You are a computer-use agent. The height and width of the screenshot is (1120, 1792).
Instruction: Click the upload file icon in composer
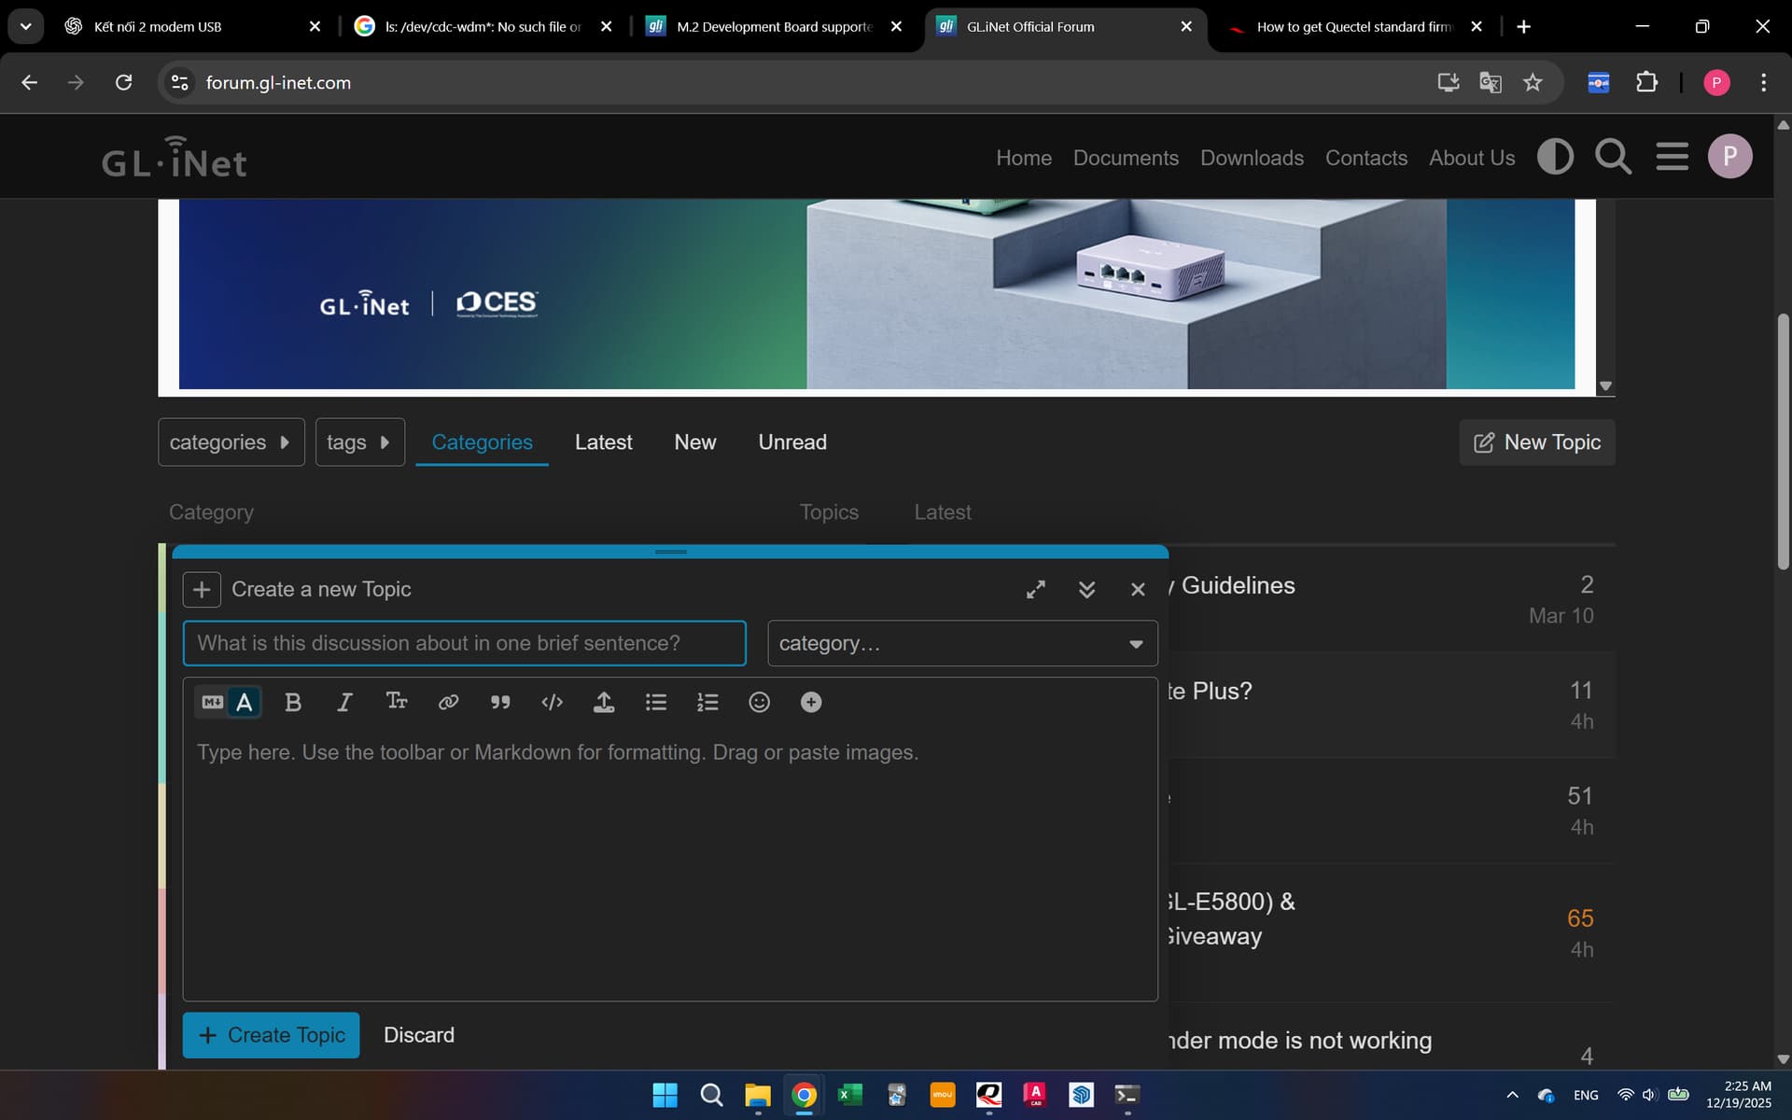tap(604, 703)
